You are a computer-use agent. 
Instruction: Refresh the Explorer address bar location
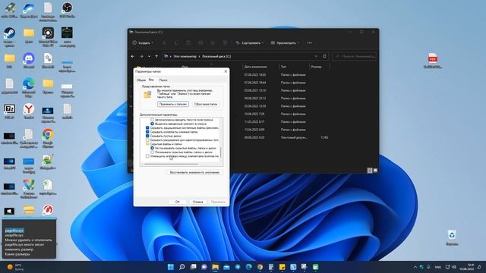(324, 56)
